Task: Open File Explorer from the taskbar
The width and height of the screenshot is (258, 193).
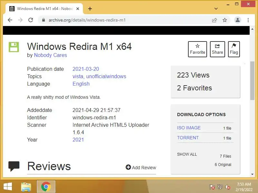Action: [x=26, y=187]
